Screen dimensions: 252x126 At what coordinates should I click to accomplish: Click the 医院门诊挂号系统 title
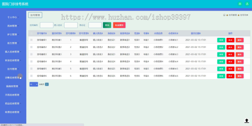tap(15, 4)
